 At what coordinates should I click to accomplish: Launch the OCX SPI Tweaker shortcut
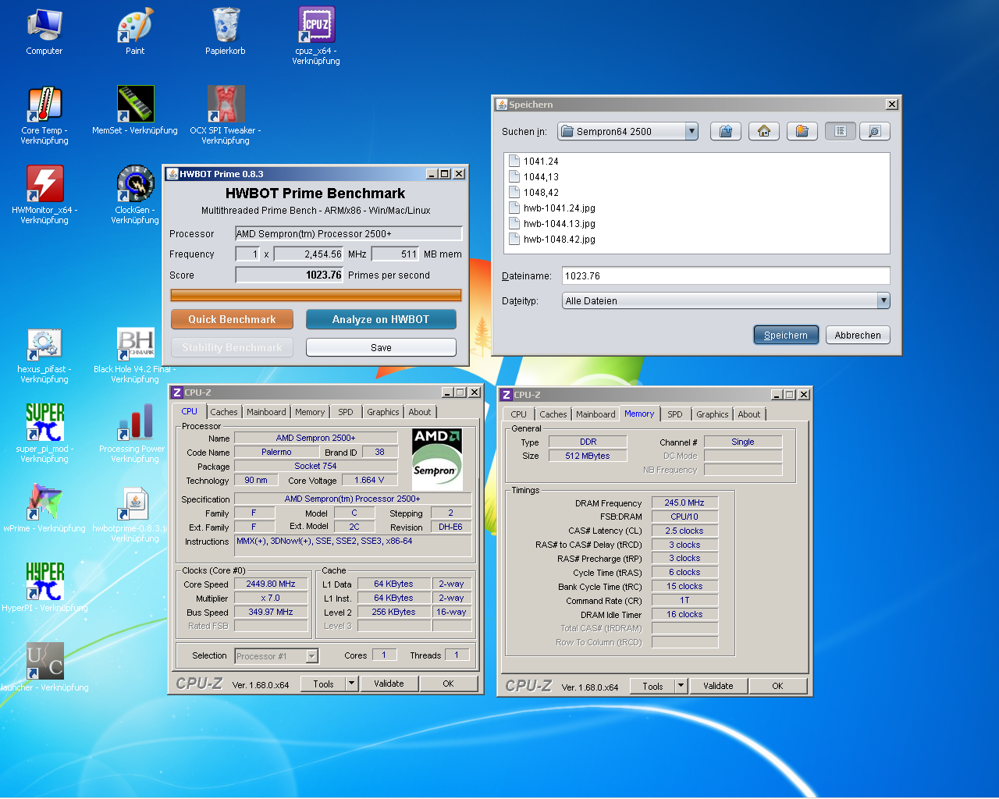pos(226,115)
